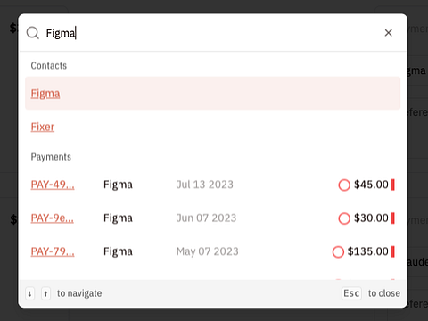Click status circle beside $30.00
The width and height of the screenshot is (428, 321).
click(x=344, y=218)
